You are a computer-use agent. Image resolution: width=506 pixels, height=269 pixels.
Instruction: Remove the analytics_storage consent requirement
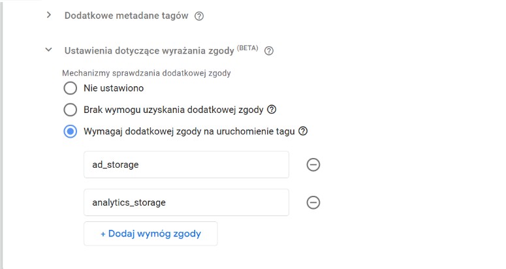[x=313, y=202]
